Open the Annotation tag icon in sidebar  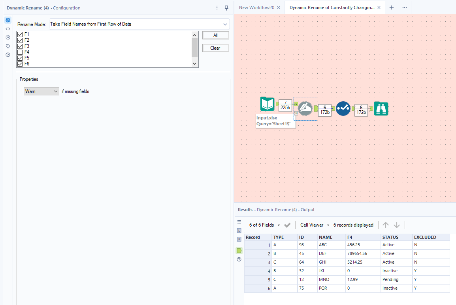pos(8,46)
